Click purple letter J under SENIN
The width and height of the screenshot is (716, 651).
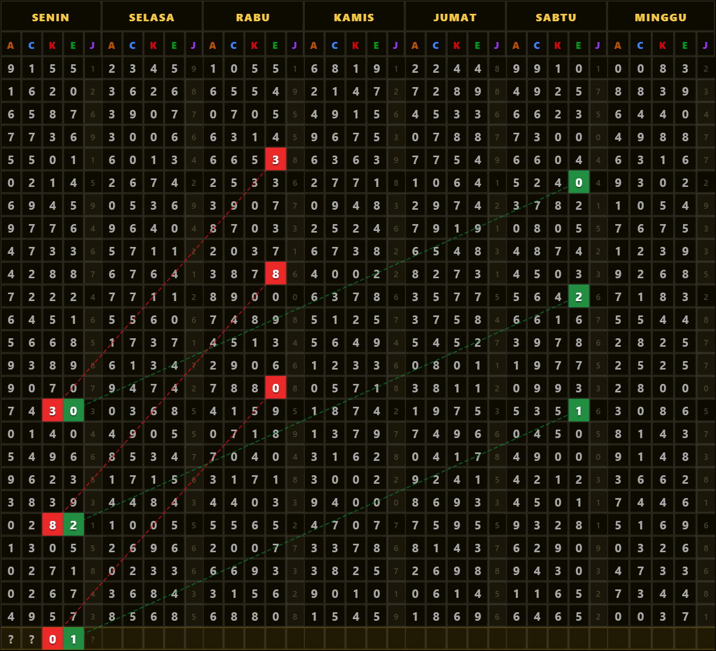point(92,46)
